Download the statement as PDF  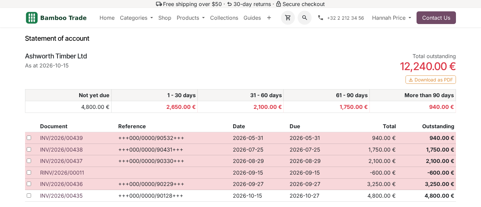point(431,80)
